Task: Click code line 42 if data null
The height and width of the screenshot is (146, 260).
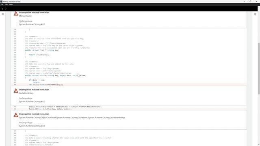Action: click(37, 80)
